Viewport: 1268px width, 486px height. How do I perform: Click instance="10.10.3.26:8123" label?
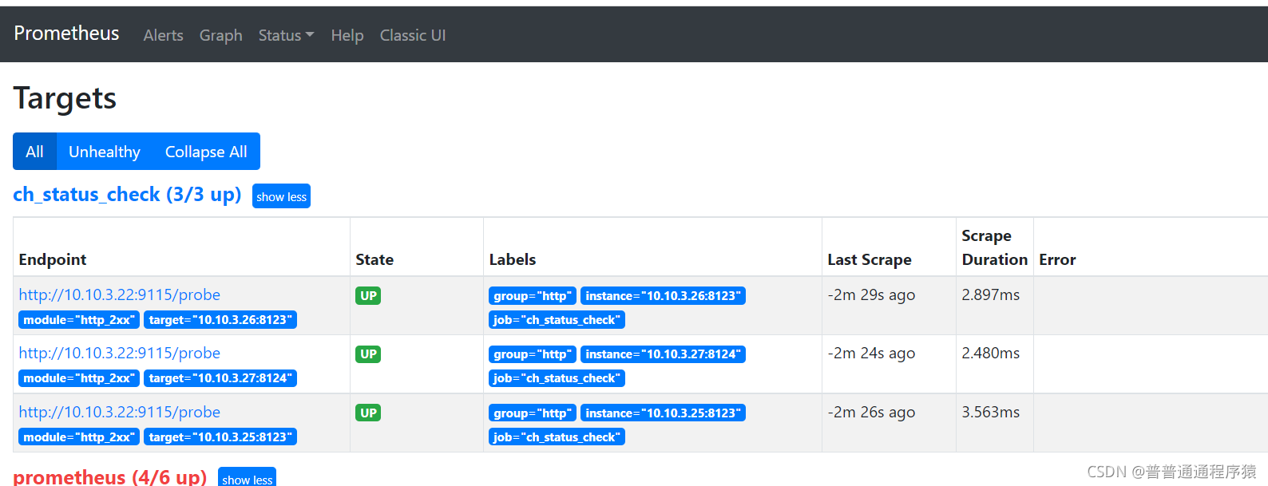[663, 296]
